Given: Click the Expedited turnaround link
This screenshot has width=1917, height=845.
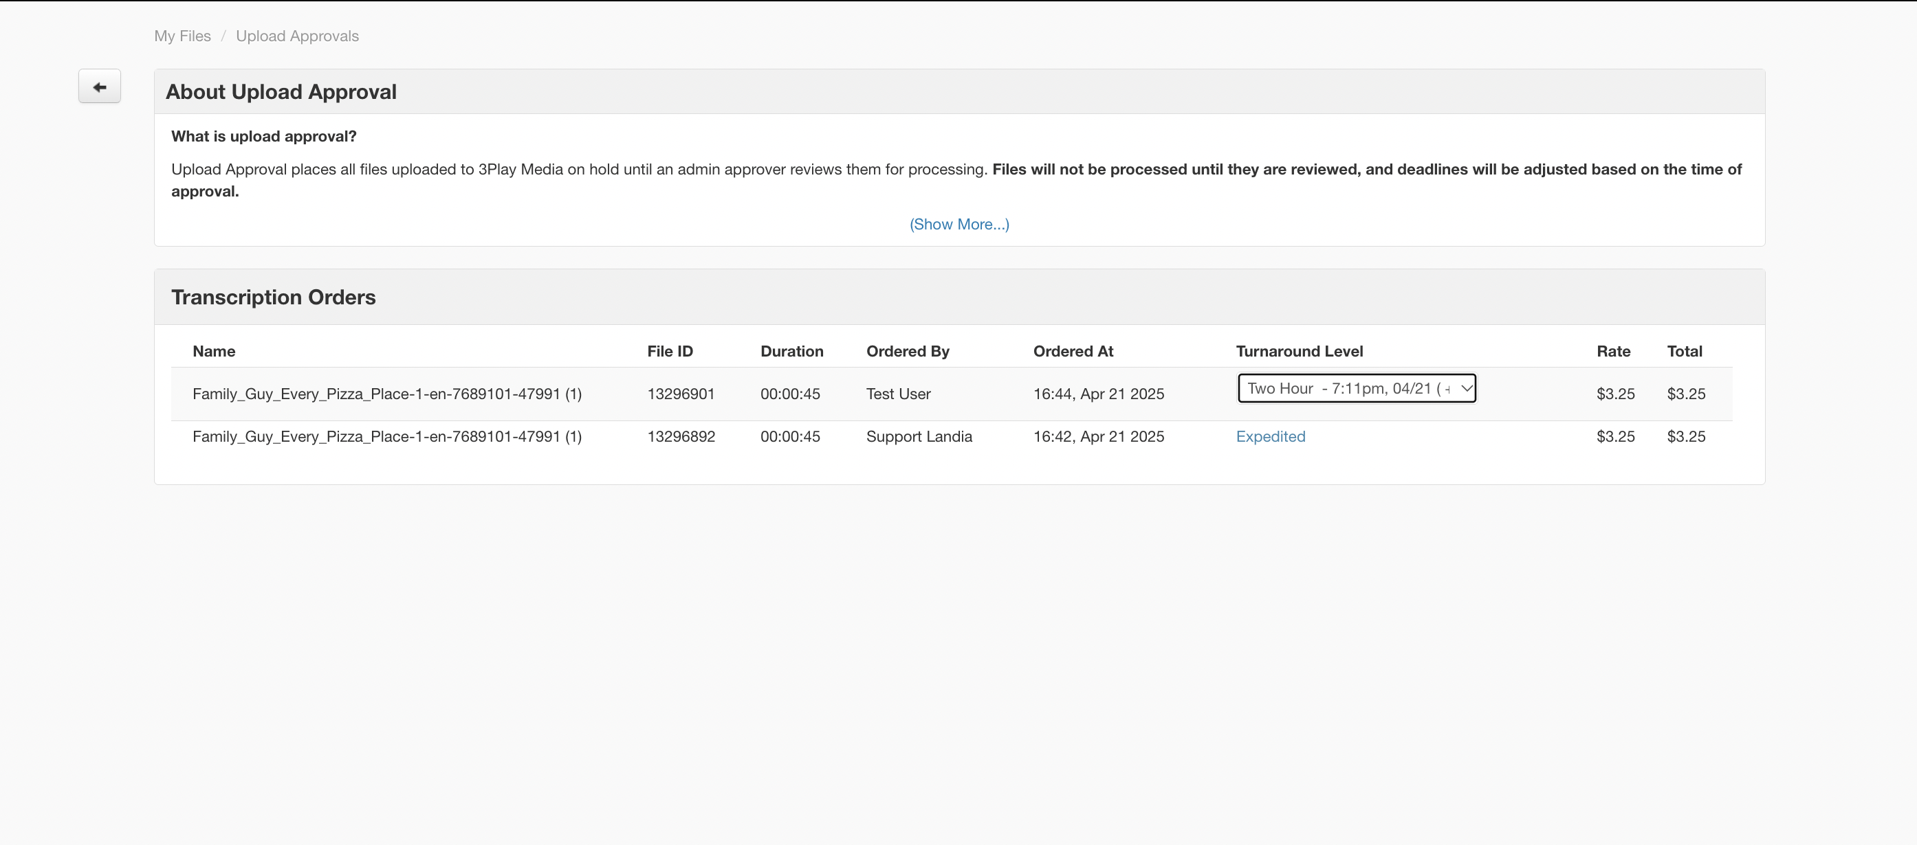Looking at the screenshot, I should click(x=1270, y=437).
